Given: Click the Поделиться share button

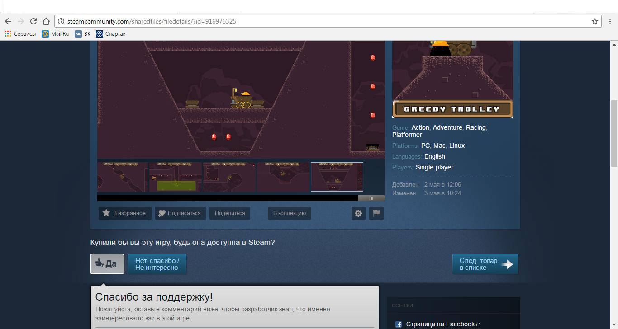Looking at the screenshot, I should pyautogui.click(x=230, y=213).
